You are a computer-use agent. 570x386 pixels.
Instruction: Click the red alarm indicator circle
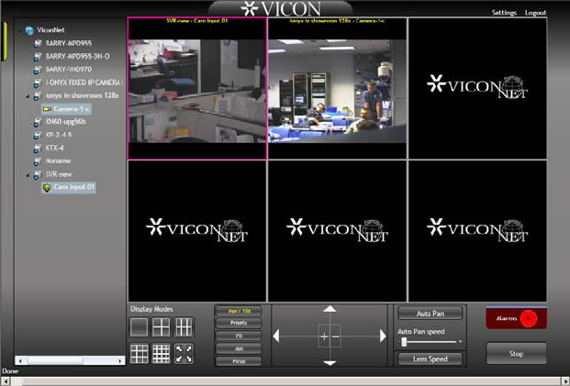coord(528,318)
